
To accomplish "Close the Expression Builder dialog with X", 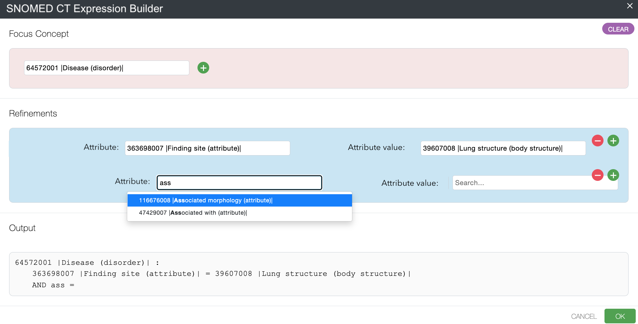I will pos(630,6).
